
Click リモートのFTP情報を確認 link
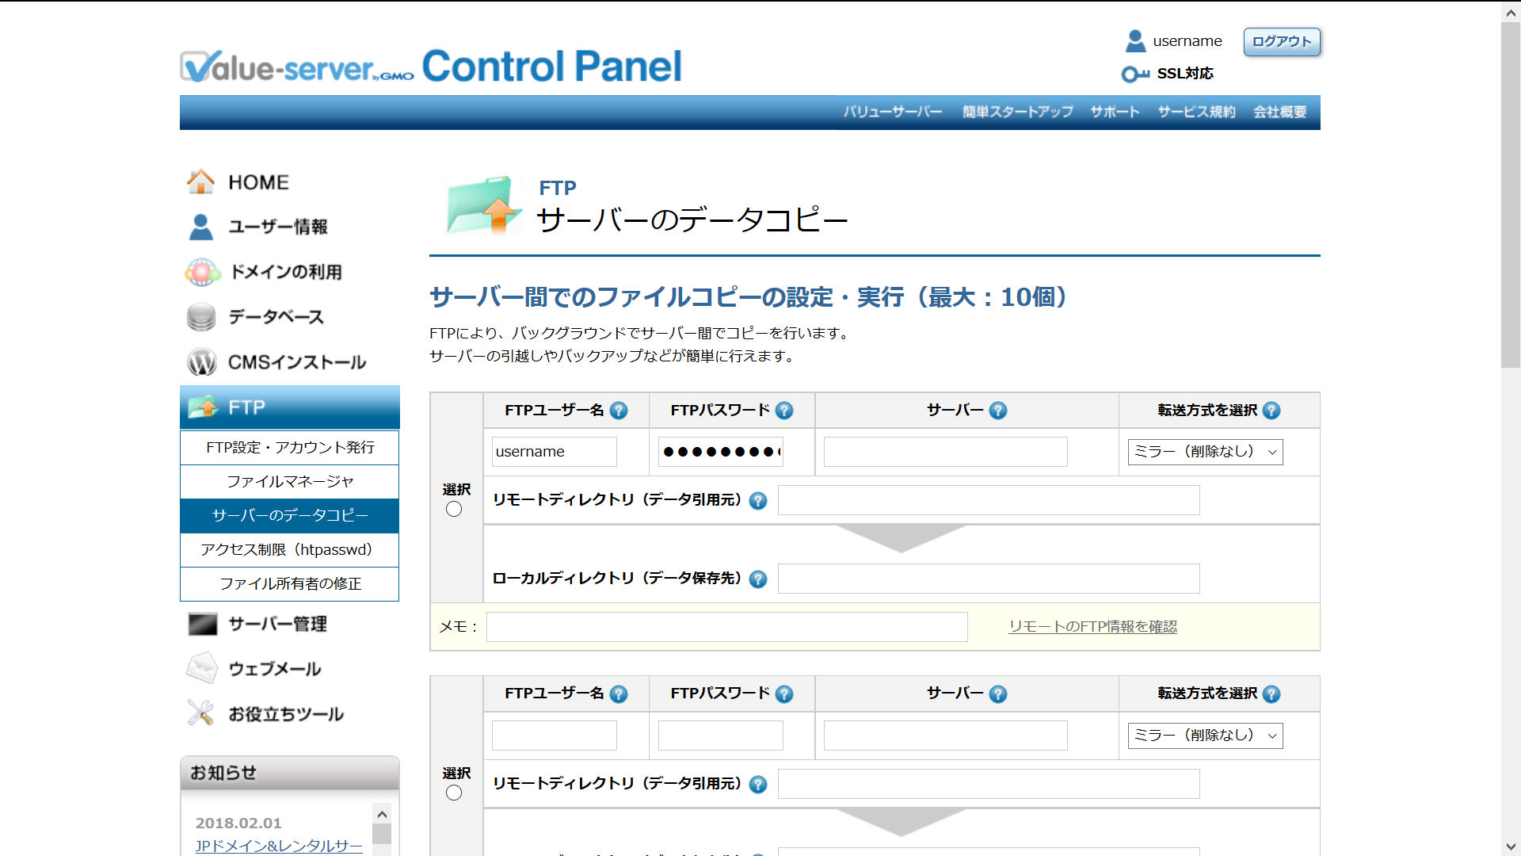point(1092,627)
